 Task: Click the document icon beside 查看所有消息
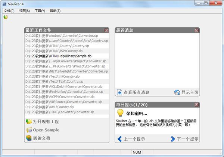(119, 92)
